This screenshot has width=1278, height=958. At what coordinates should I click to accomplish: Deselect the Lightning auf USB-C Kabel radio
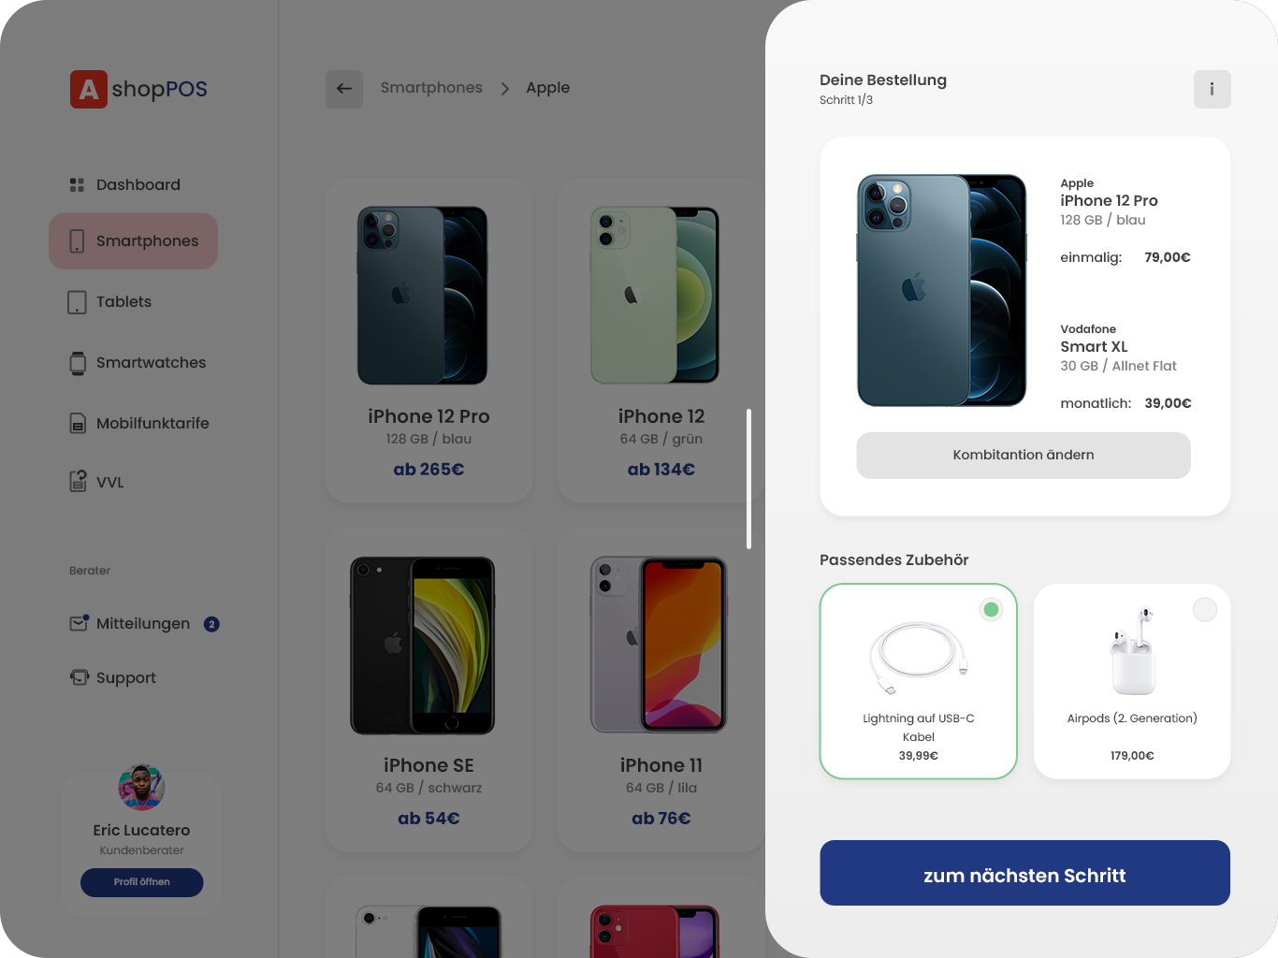click(991, 610)
